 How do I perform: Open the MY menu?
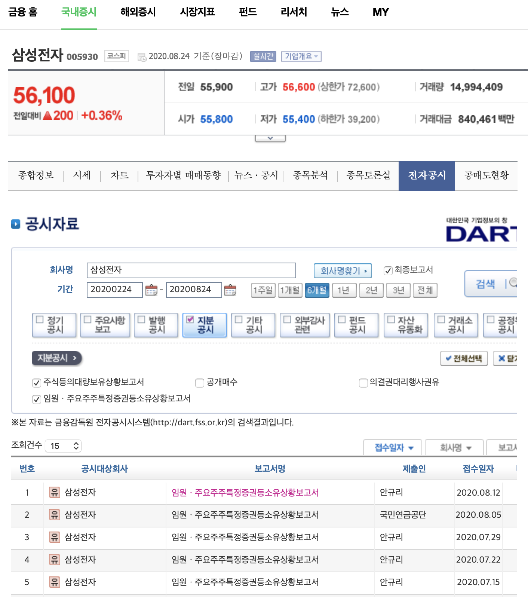[381, 12]
